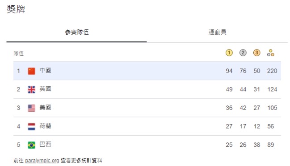Click the Brazil flag icon
Image resolution: width=290 pixels, height=166 pixels.
pyautogui.click(x=31, y=145)
